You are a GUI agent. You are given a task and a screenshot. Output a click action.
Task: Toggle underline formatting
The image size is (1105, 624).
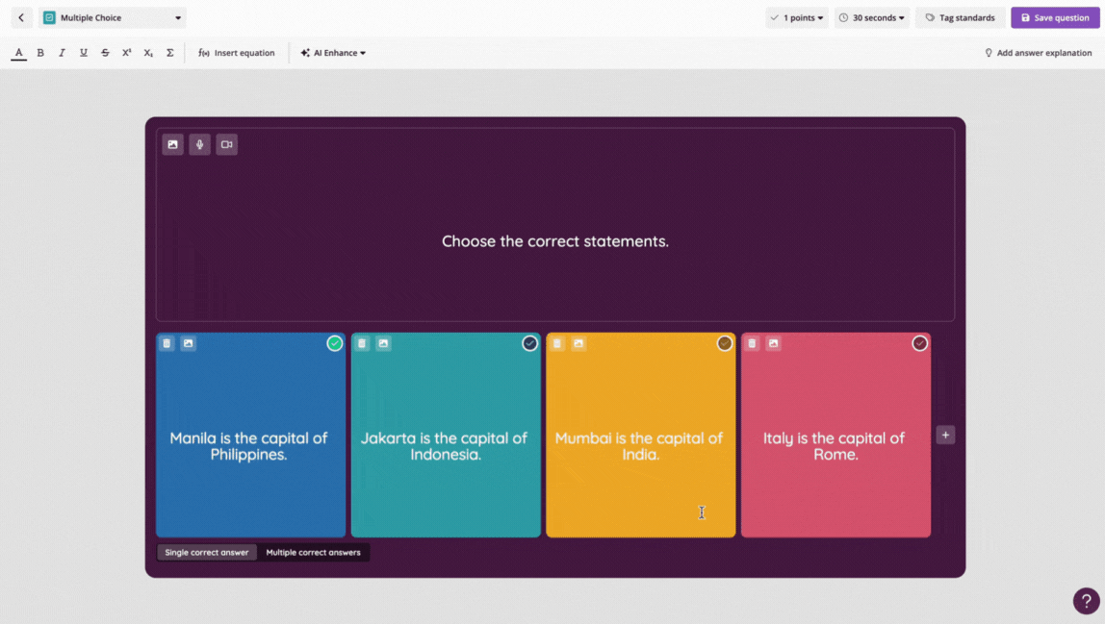[83, 53]
